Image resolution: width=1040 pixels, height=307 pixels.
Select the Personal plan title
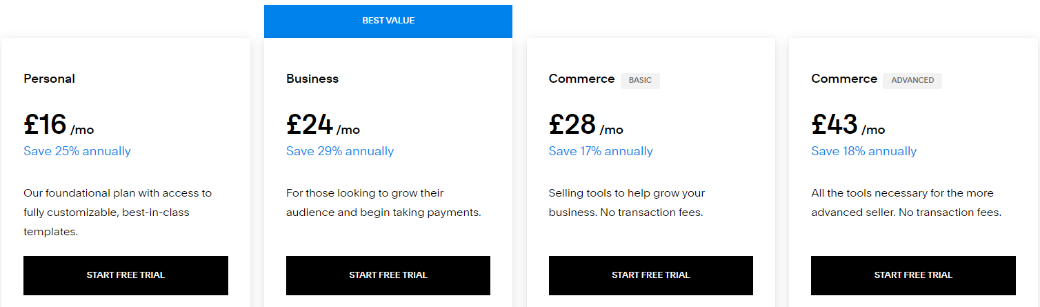[50, 79]
